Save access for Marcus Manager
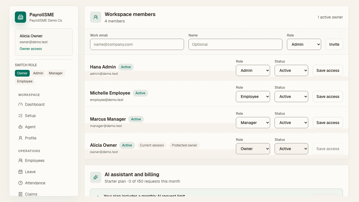This screenshot has width=359, height=202. 328,123
